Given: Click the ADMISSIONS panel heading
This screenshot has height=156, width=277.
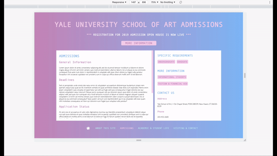Looking at the screenshot, I should click(69, 56).
